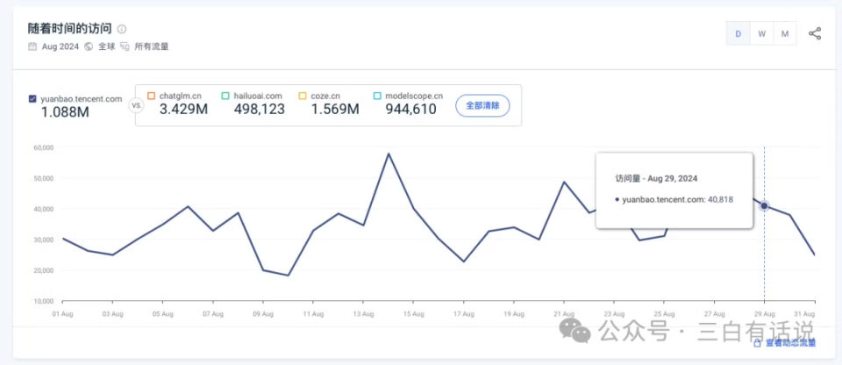The height and width of the screenshot is (365, 842).
Task: Click the VS. circle badge
Action: [136, 104]
